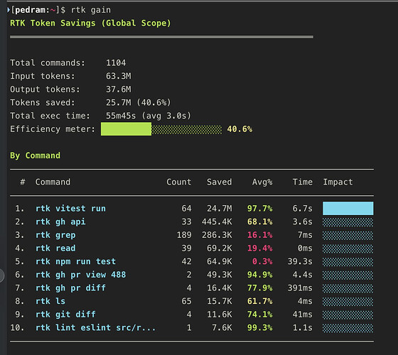Select the 'rtk gh pr view 488' command
The width and height of the screenshot is (398, 355).
pyautogui.click(x=80, y=275)
